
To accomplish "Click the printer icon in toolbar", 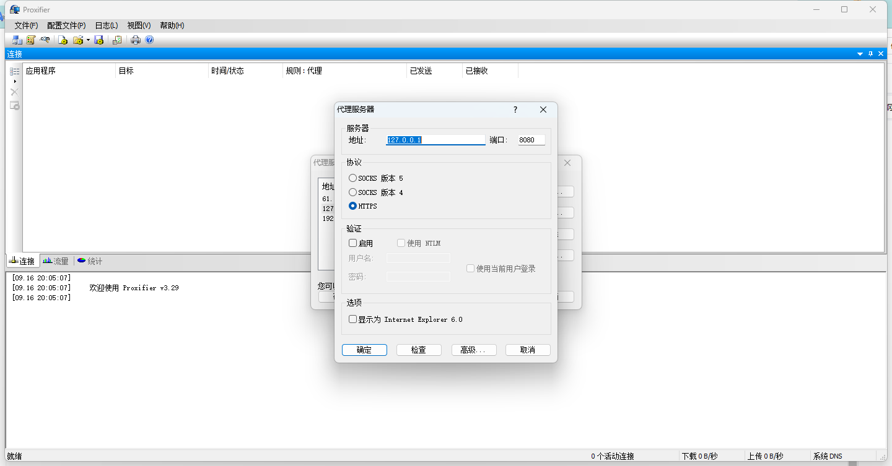I will click(x=136, y=40).
